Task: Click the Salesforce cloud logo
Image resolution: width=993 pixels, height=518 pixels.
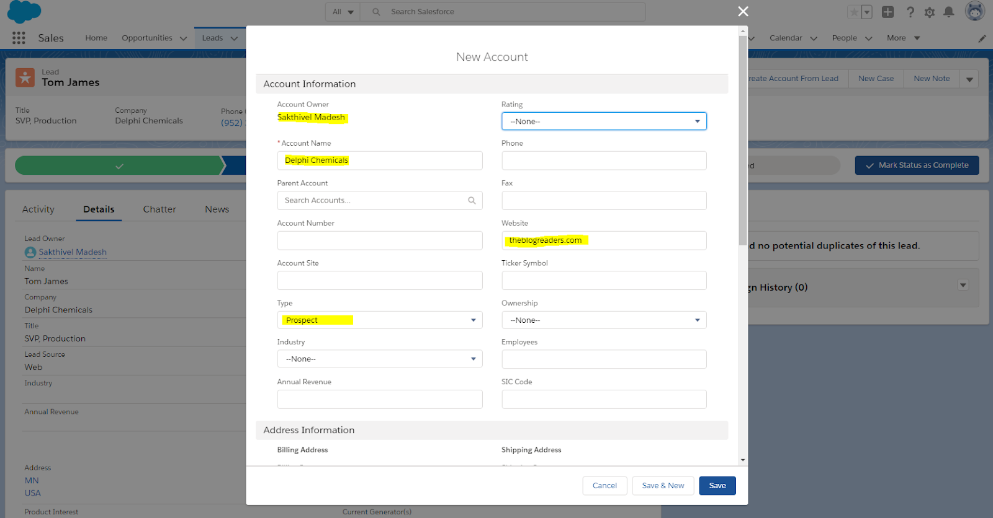Action: pyautogui.click(x=24, y=12)
